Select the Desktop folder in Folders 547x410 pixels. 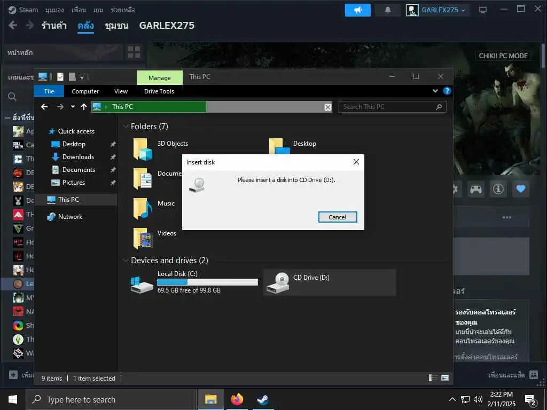tap(304, 144)
